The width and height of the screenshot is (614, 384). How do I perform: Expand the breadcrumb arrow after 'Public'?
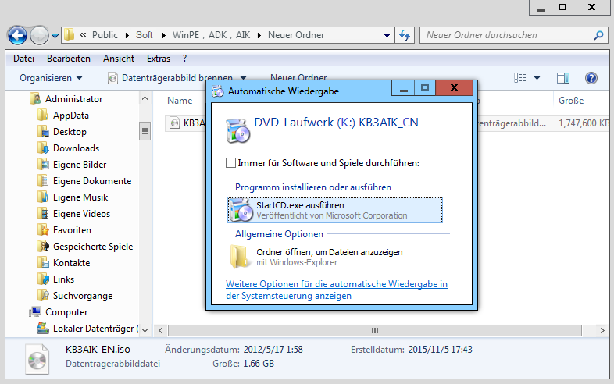pyautogui.click(x=127, y=36)
